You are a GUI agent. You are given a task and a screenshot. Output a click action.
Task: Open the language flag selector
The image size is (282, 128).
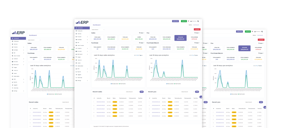[x=189, y=21]
